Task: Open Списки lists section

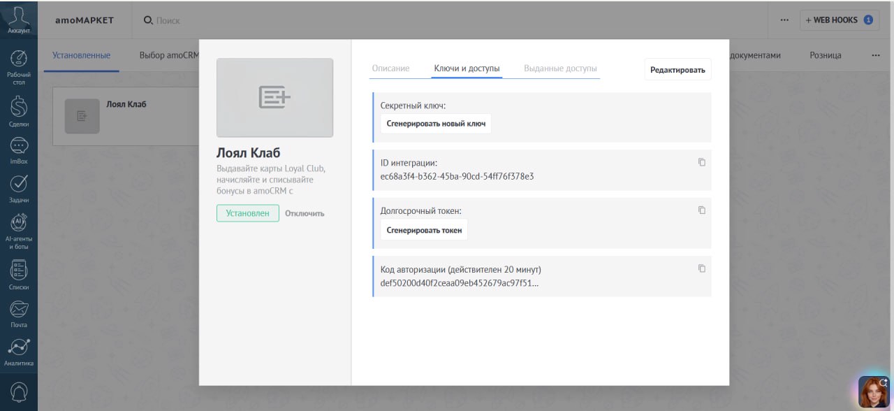Action: [x=19, y=275]
